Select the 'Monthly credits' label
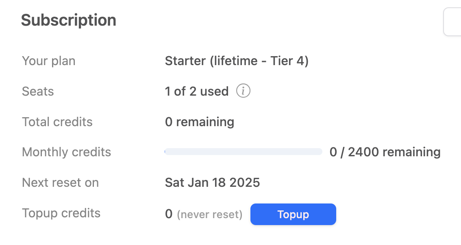Screen dimensions: 461x245 click(67, 152)
